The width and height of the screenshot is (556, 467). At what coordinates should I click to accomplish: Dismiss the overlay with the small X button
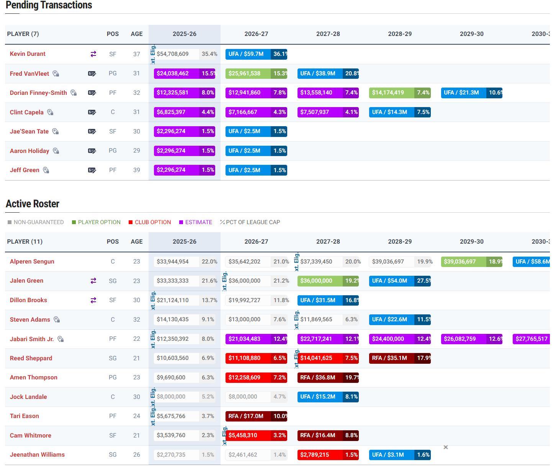(x=445, y=447)
